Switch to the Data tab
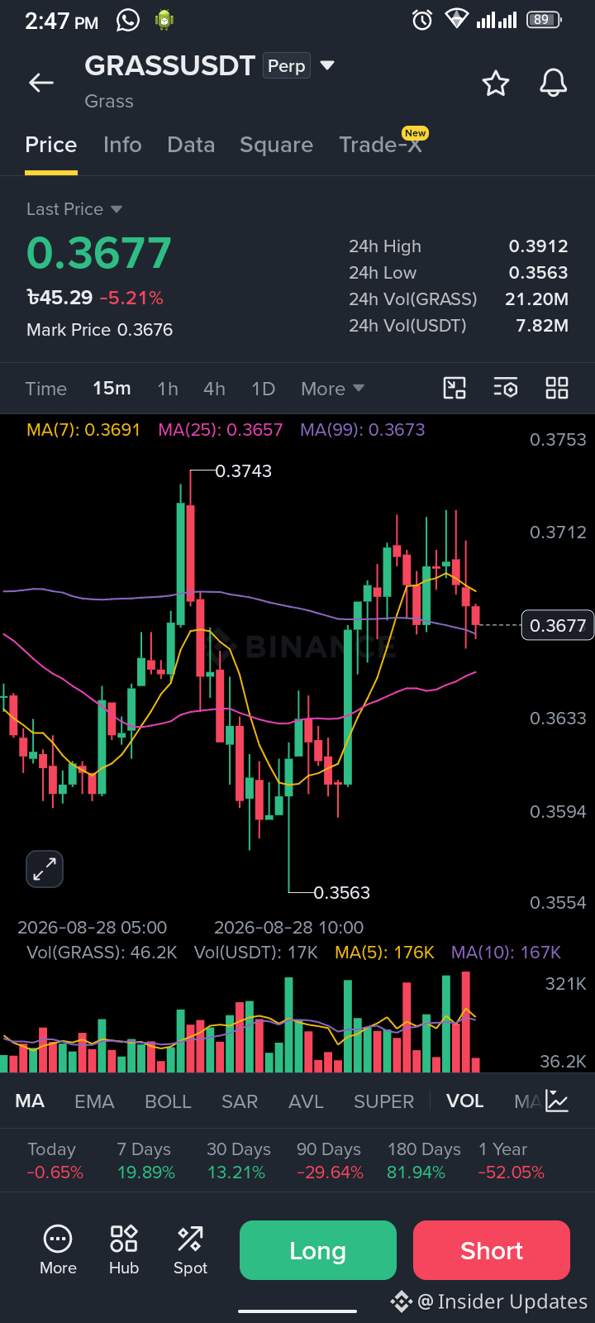595x1323 pixels. click(191, 145)
